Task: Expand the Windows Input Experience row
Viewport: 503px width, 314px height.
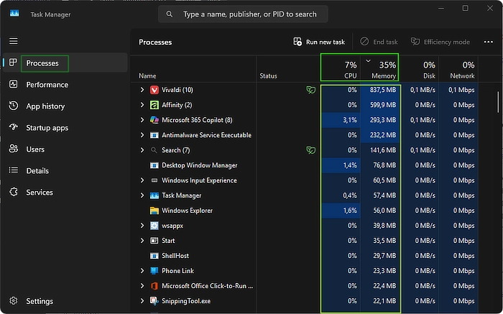Action: pos(142,180)
